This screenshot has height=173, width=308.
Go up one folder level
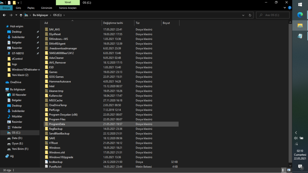point(21,15)
